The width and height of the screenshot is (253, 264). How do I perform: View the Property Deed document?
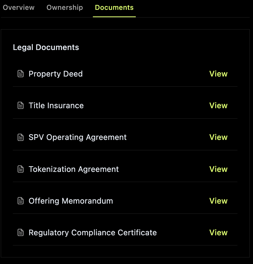pyautogui.click(x=218, y=74)
